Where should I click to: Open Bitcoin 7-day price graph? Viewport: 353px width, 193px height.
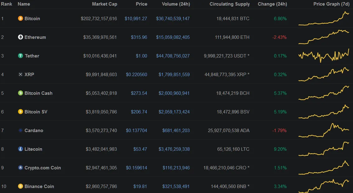point(324,18)
